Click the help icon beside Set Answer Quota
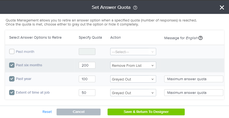Screen dimensions: 229x118 point(135,8)
